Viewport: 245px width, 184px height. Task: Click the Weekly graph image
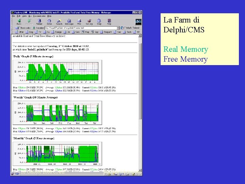tap(58, 113)
